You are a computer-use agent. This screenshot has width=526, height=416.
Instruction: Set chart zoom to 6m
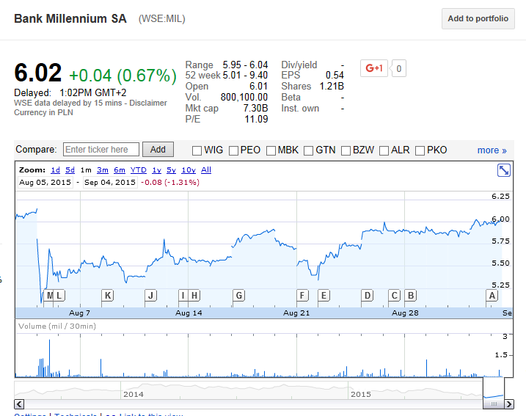pos(120,170)
